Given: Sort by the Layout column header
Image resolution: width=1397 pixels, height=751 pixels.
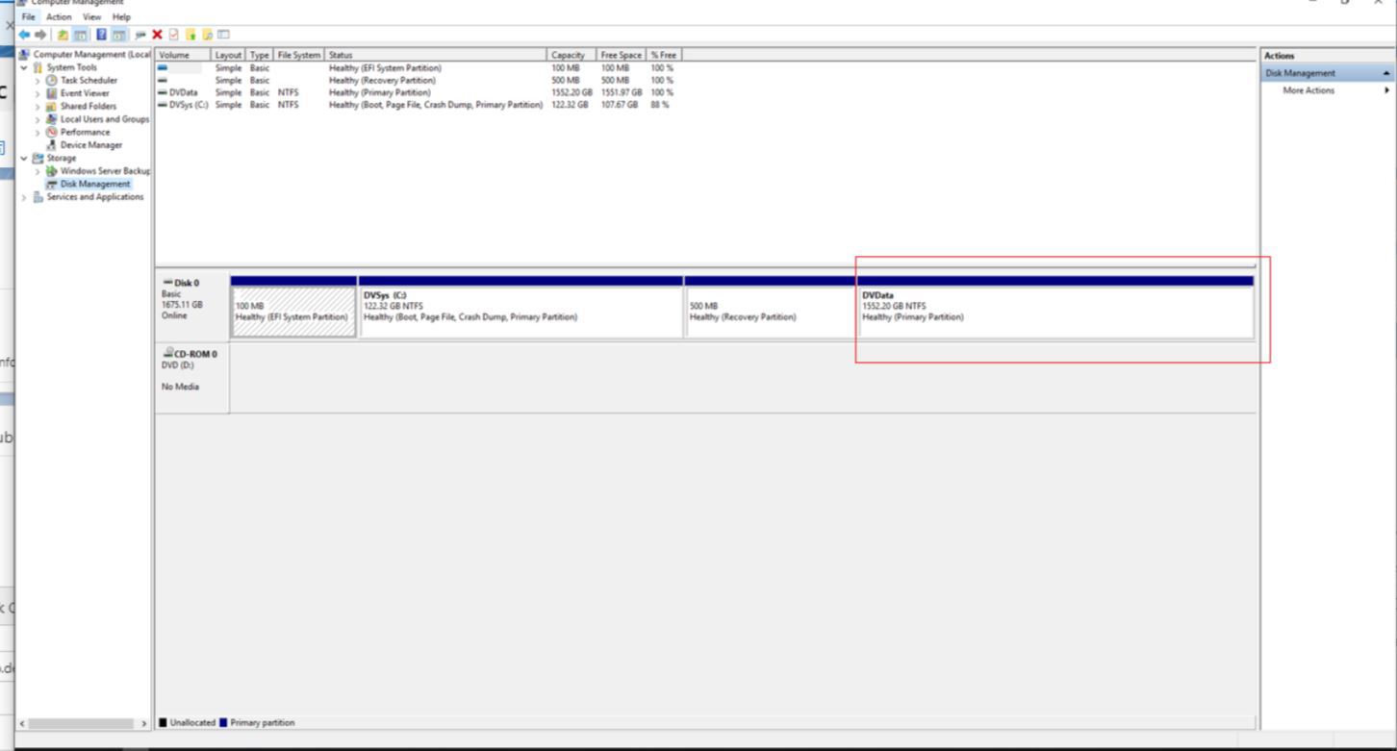Looking at the screenshot, I should [x=229, y=56].
